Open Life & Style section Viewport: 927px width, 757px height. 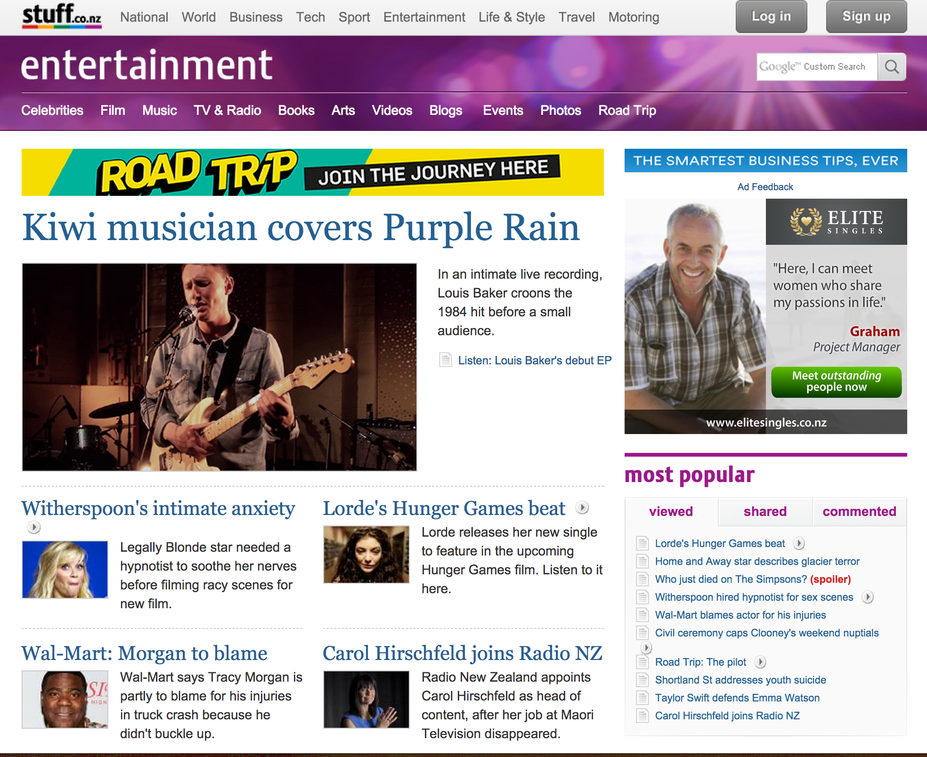click(x=512, y=17)
